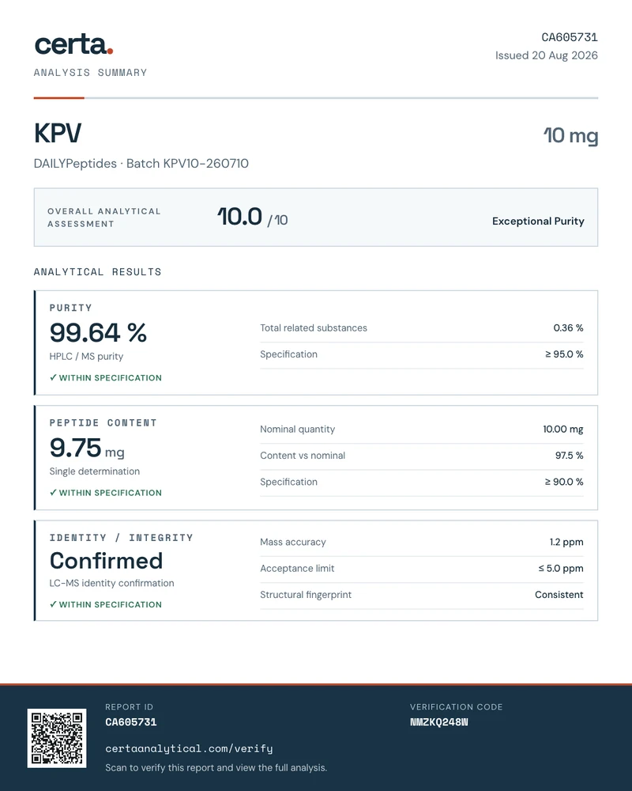
Task: Click the 'Total related substances' label
Action: pos(314,328)
